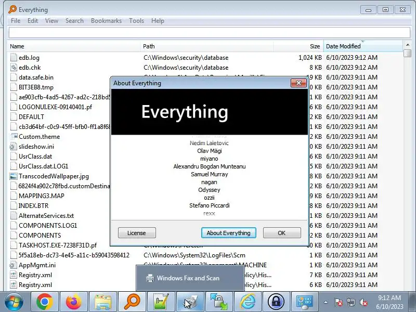This screenshot has height=312, width=416.
Task: Click Windows Fax and Scan taskbar icon
Action: (190, 302)
